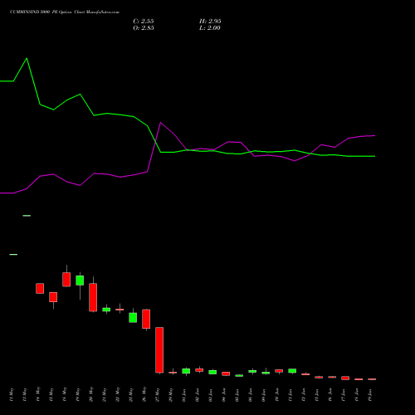Screen dimensions: 415x415
Task: Click the green candle above 11 Jun
Action: pyautogui.click(x=292, y=371)
